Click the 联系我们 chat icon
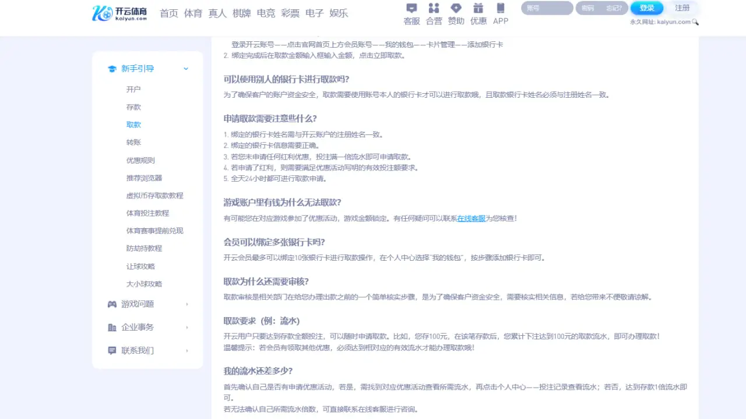This screenshot has width=746, height=419. point(111,350)
